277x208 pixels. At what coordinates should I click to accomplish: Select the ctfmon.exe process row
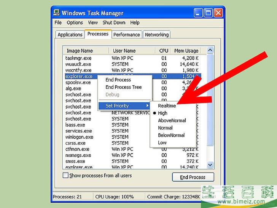click(x=133, y=149)
